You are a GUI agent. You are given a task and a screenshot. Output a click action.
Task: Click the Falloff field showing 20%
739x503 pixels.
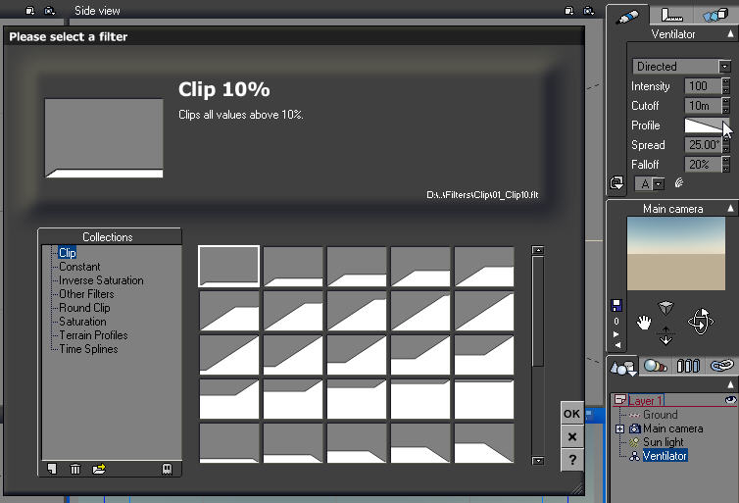(x=703, y=165)
